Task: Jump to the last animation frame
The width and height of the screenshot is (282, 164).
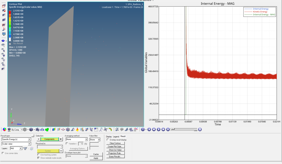Action: click(168, 130)
